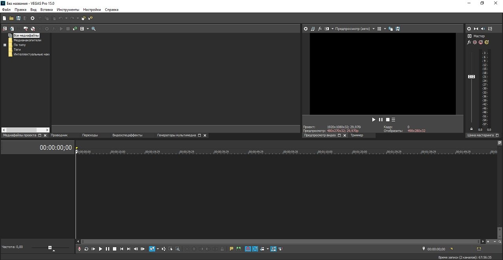Image resolution: width=503 pixels, height=260 pixels.
Task: Click the media panel horizontal scrollbar
Action: (x=25, y=130)
